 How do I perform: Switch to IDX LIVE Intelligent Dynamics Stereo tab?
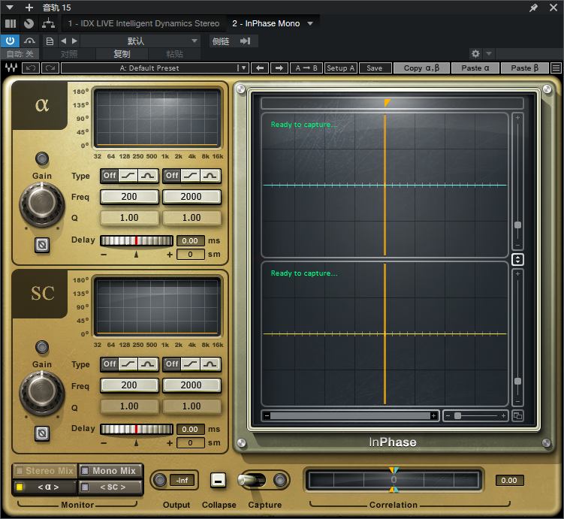[x=144, y=24]
